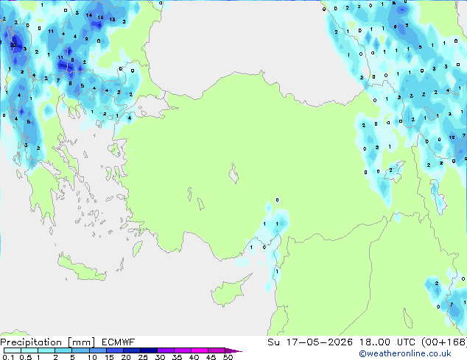The image size is (467, 360).
Task: Click the '12' precipitation value near right edge
Action: point(452,137)
